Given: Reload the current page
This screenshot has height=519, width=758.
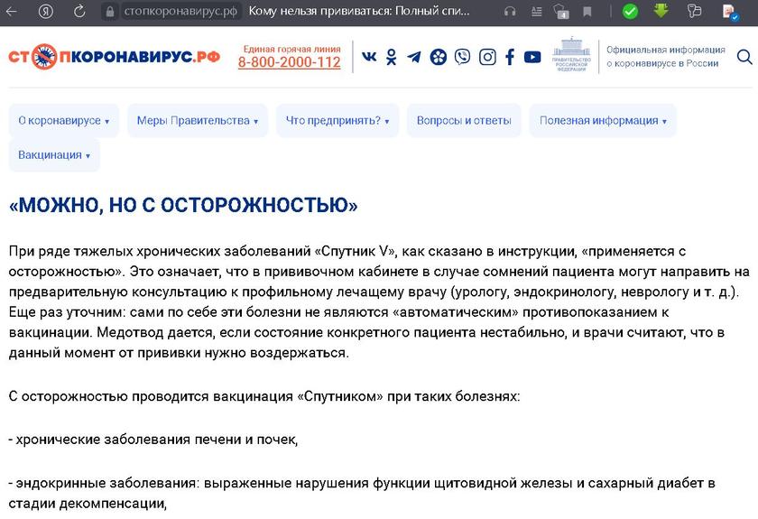Looking at the screenshot, I should (79, 11).
